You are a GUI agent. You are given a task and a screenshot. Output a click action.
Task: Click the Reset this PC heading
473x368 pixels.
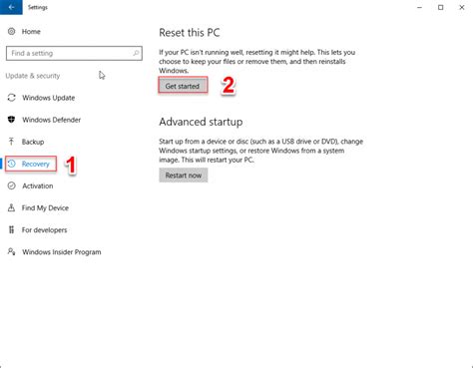(190, 33)
